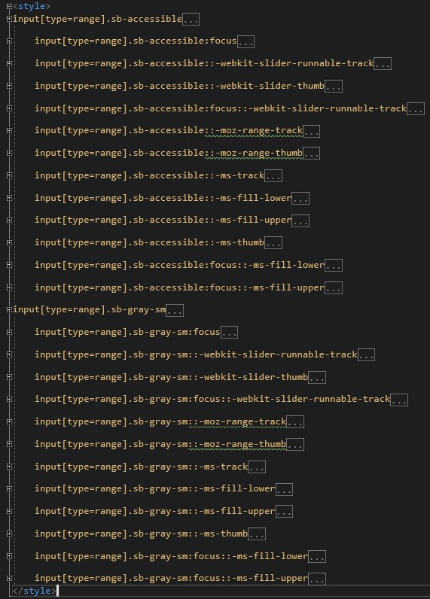Viewport: 430px width, 599px height.
Task: Open ellipsis after .sb-accessible::-ms-track
Action: coord(273,176)
